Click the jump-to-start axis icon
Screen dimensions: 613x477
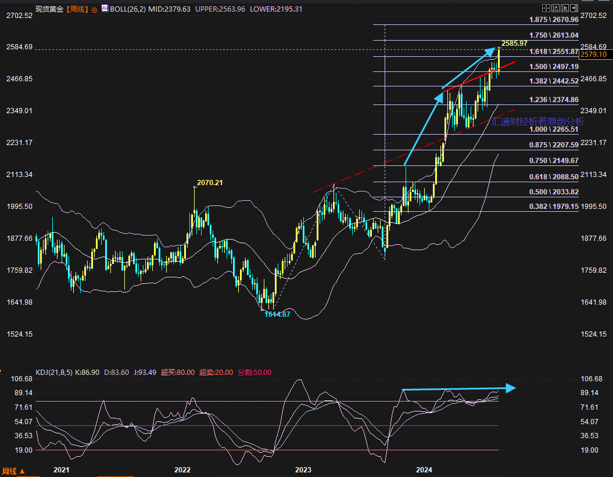pos(555,8)
